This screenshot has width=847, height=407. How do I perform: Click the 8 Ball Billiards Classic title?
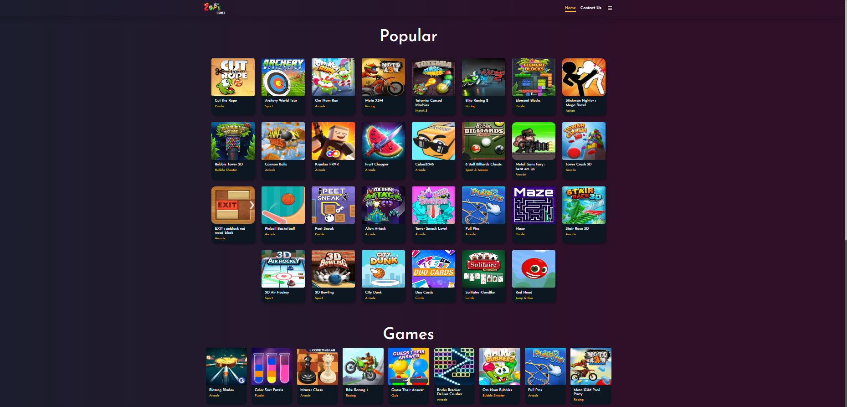[483, 164]
